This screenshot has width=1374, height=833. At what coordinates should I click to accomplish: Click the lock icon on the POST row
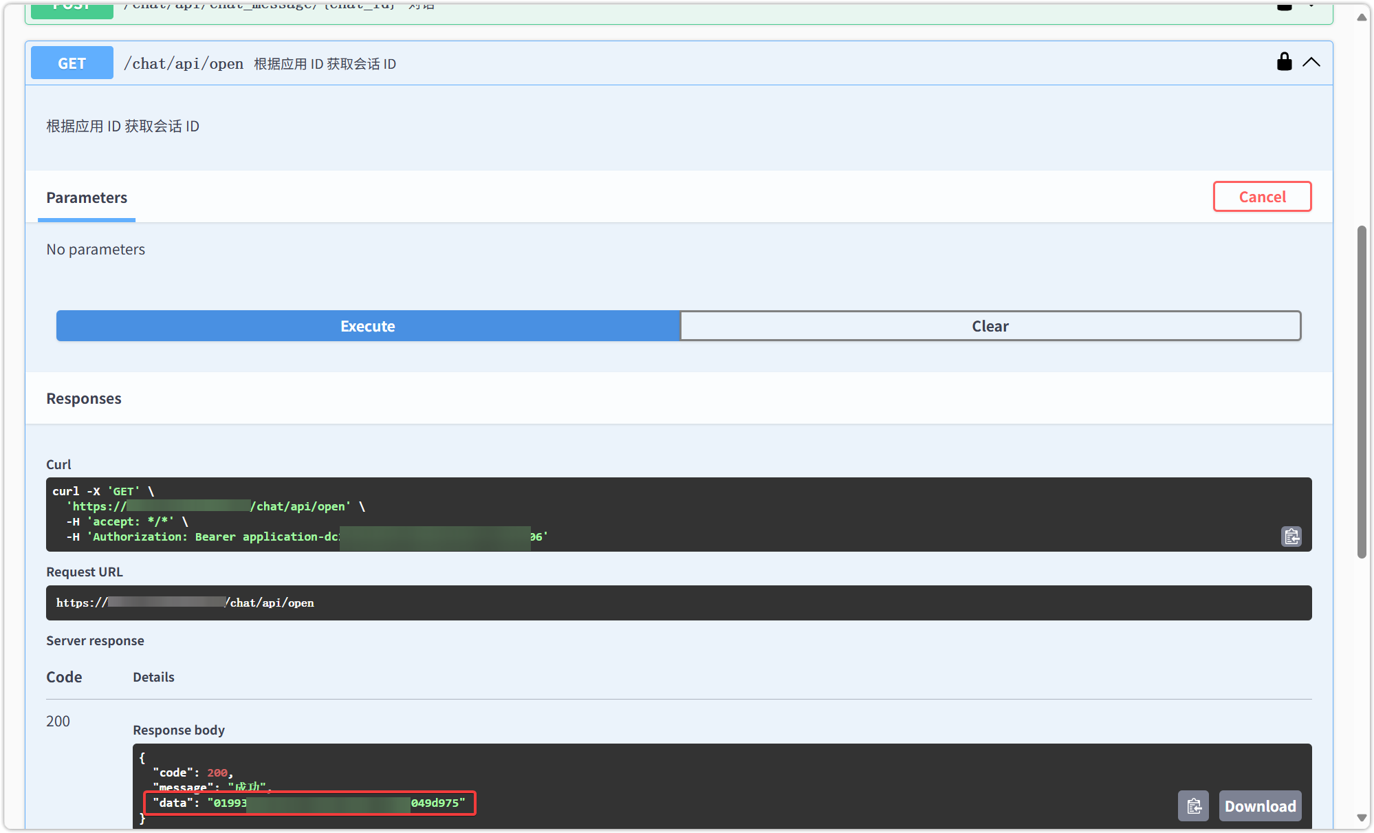(x=1284, y=7)
